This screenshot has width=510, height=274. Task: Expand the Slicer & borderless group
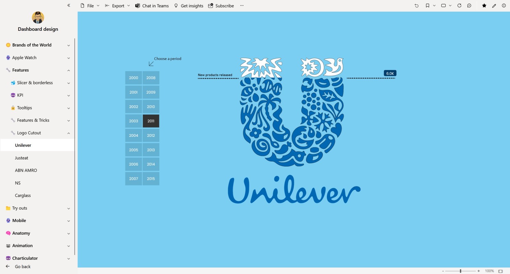click(x=69, y=83)
